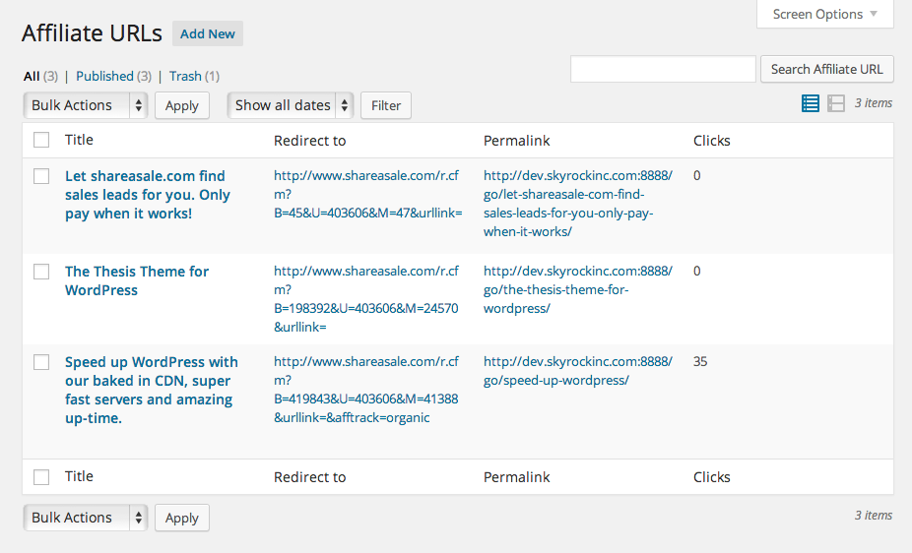Click the Affiliate URLs page heading
The width and height of the screenshot is (912, 553).
[92, 33]
